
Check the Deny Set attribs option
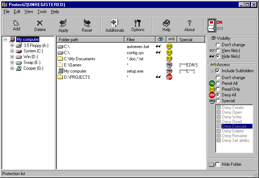point(219,140)
